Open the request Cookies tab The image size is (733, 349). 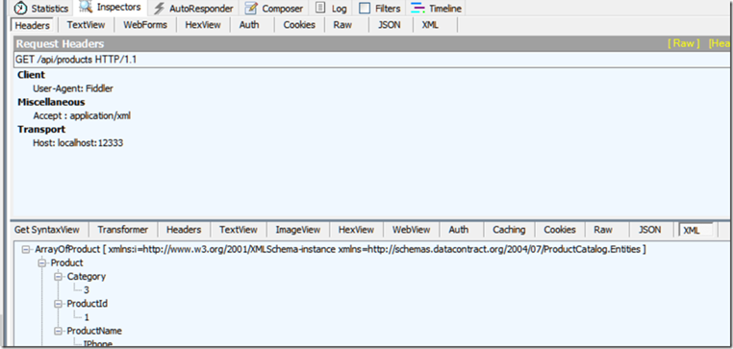[299, 25]
